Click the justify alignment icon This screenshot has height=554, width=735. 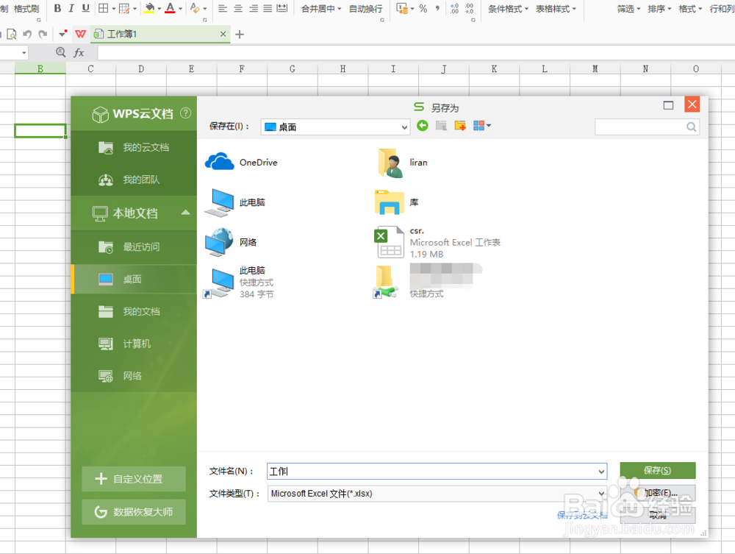268,8
